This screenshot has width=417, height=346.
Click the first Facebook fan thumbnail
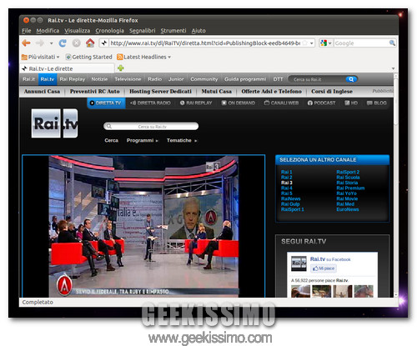pos(300,291)
